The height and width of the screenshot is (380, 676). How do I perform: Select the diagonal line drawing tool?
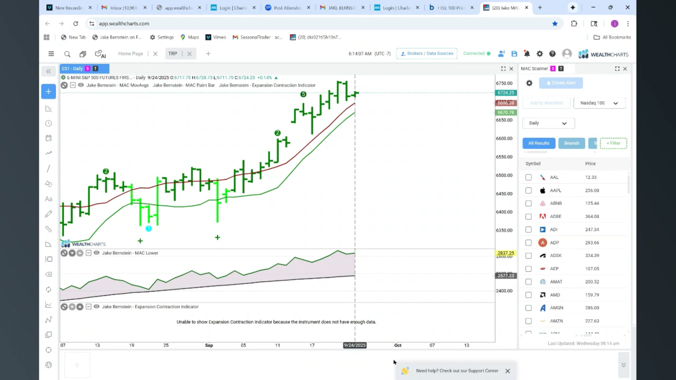[x=49, y=169]
